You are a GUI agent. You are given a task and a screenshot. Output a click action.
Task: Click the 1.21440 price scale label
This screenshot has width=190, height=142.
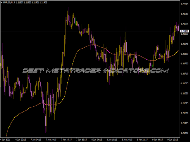[x=185, y=133]
